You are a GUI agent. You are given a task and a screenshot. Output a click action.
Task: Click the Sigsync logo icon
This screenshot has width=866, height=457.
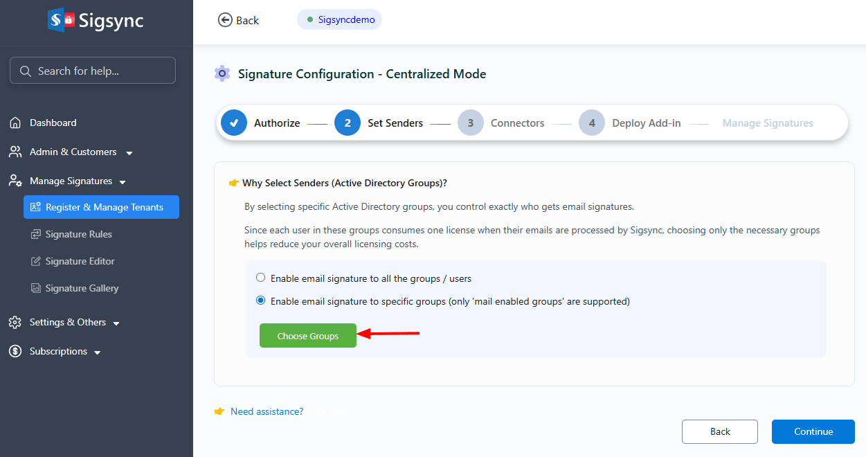61,20
